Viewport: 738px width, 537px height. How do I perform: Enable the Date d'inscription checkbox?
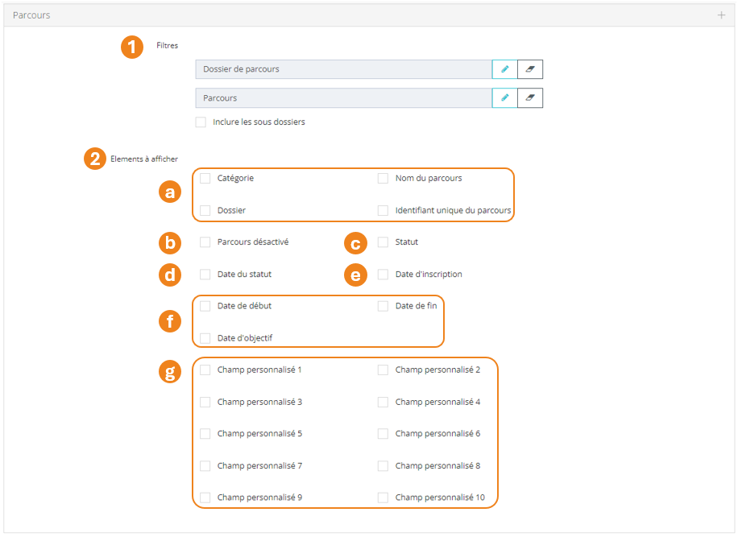pos(384,274)
